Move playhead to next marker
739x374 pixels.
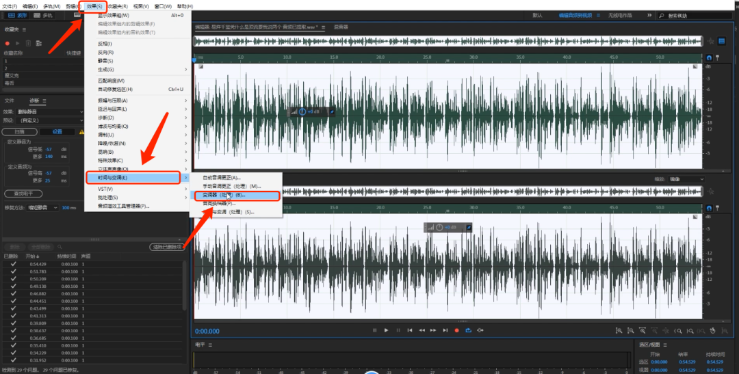tap(445, 330)
